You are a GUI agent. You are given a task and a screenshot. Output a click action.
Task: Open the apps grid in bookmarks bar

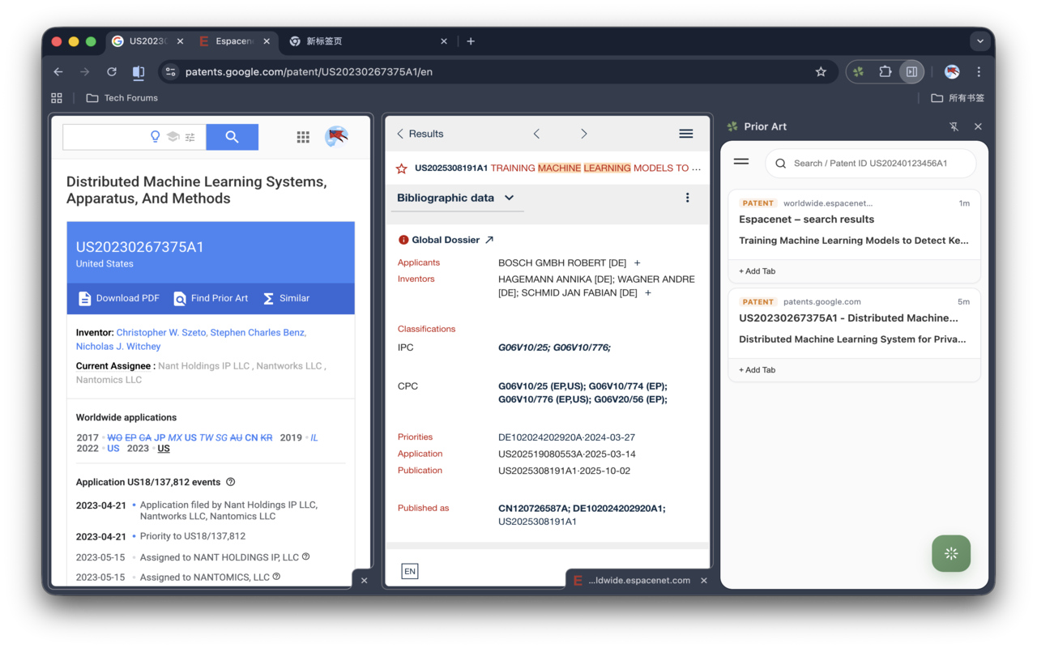click(x=57, y=98)
